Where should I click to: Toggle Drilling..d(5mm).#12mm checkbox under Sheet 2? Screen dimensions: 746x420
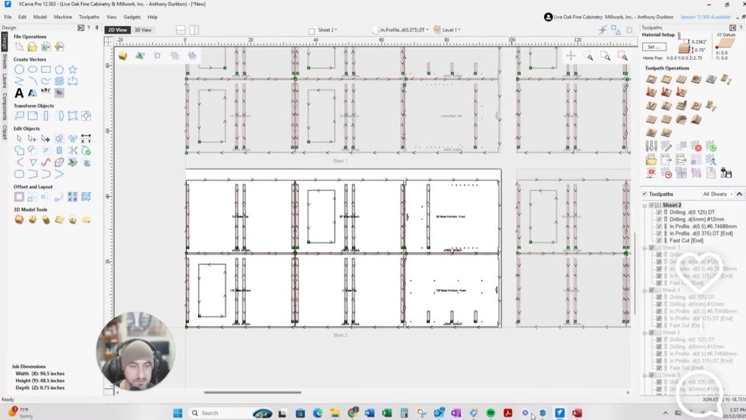659,219
